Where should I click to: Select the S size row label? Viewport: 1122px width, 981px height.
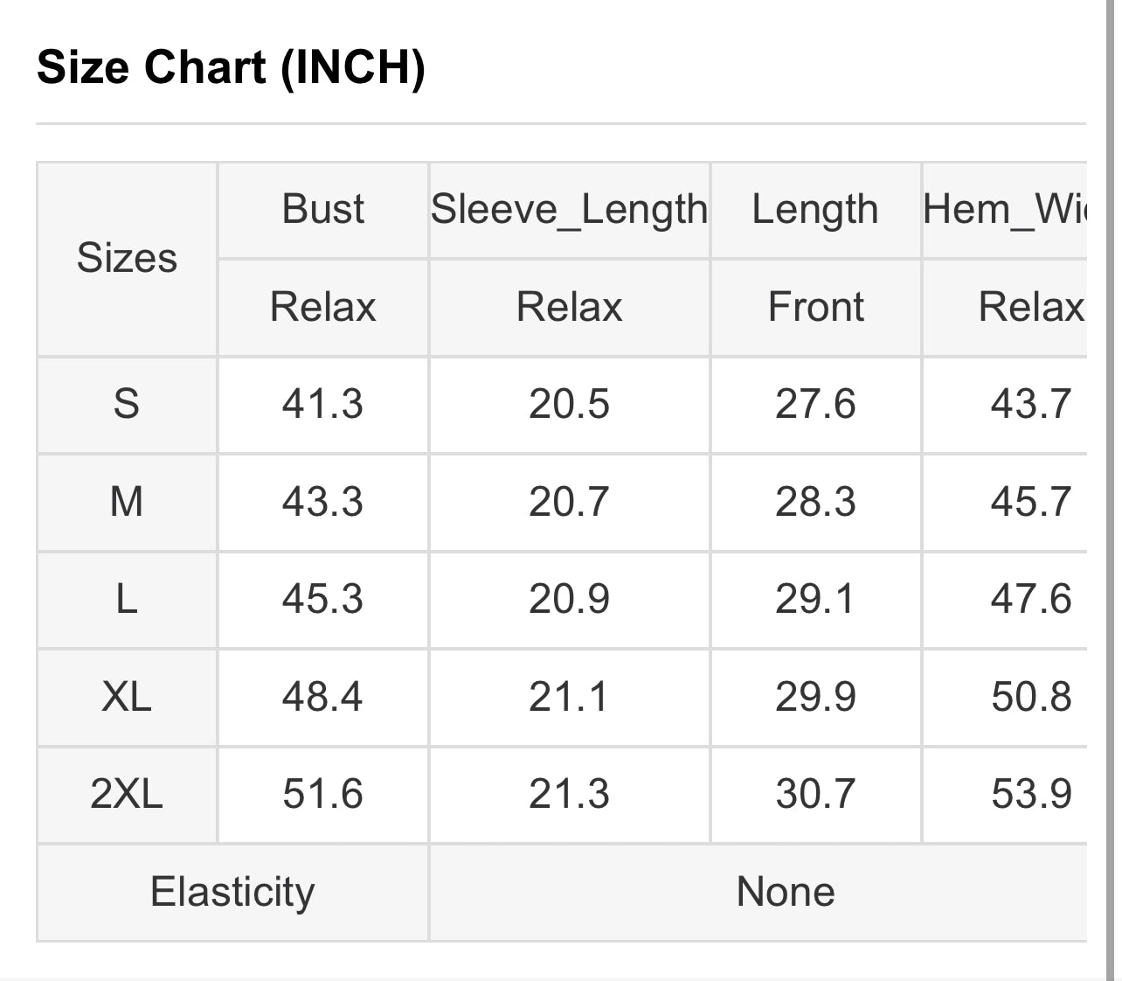127,405
